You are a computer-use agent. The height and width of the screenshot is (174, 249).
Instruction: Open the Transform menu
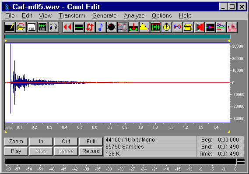[72, 16]
